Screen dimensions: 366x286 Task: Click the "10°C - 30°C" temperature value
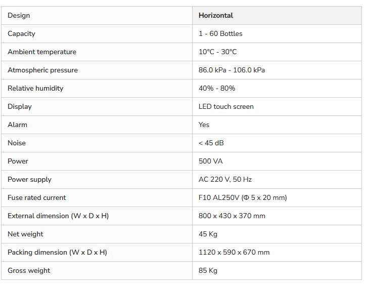click(217, 52)
